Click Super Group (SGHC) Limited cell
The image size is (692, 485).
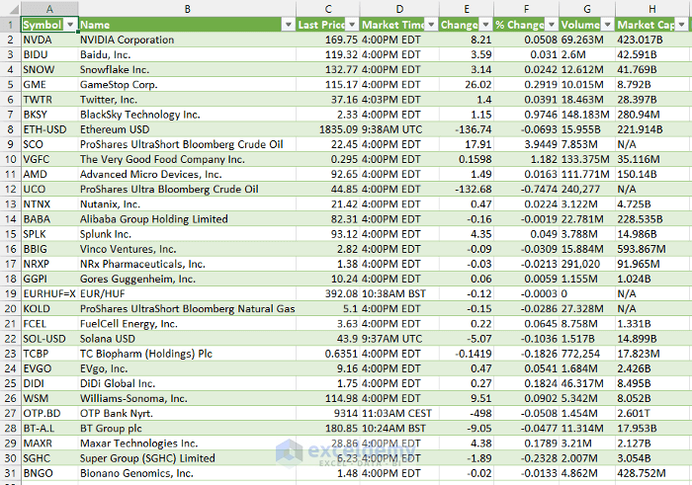point(187,458)
